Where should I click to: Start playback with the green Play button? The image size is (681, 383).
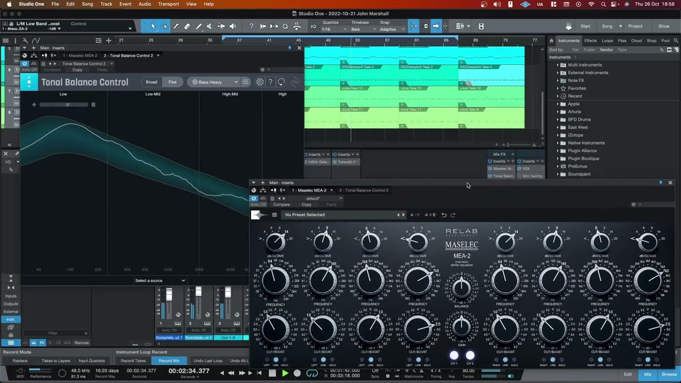point(285,373)
